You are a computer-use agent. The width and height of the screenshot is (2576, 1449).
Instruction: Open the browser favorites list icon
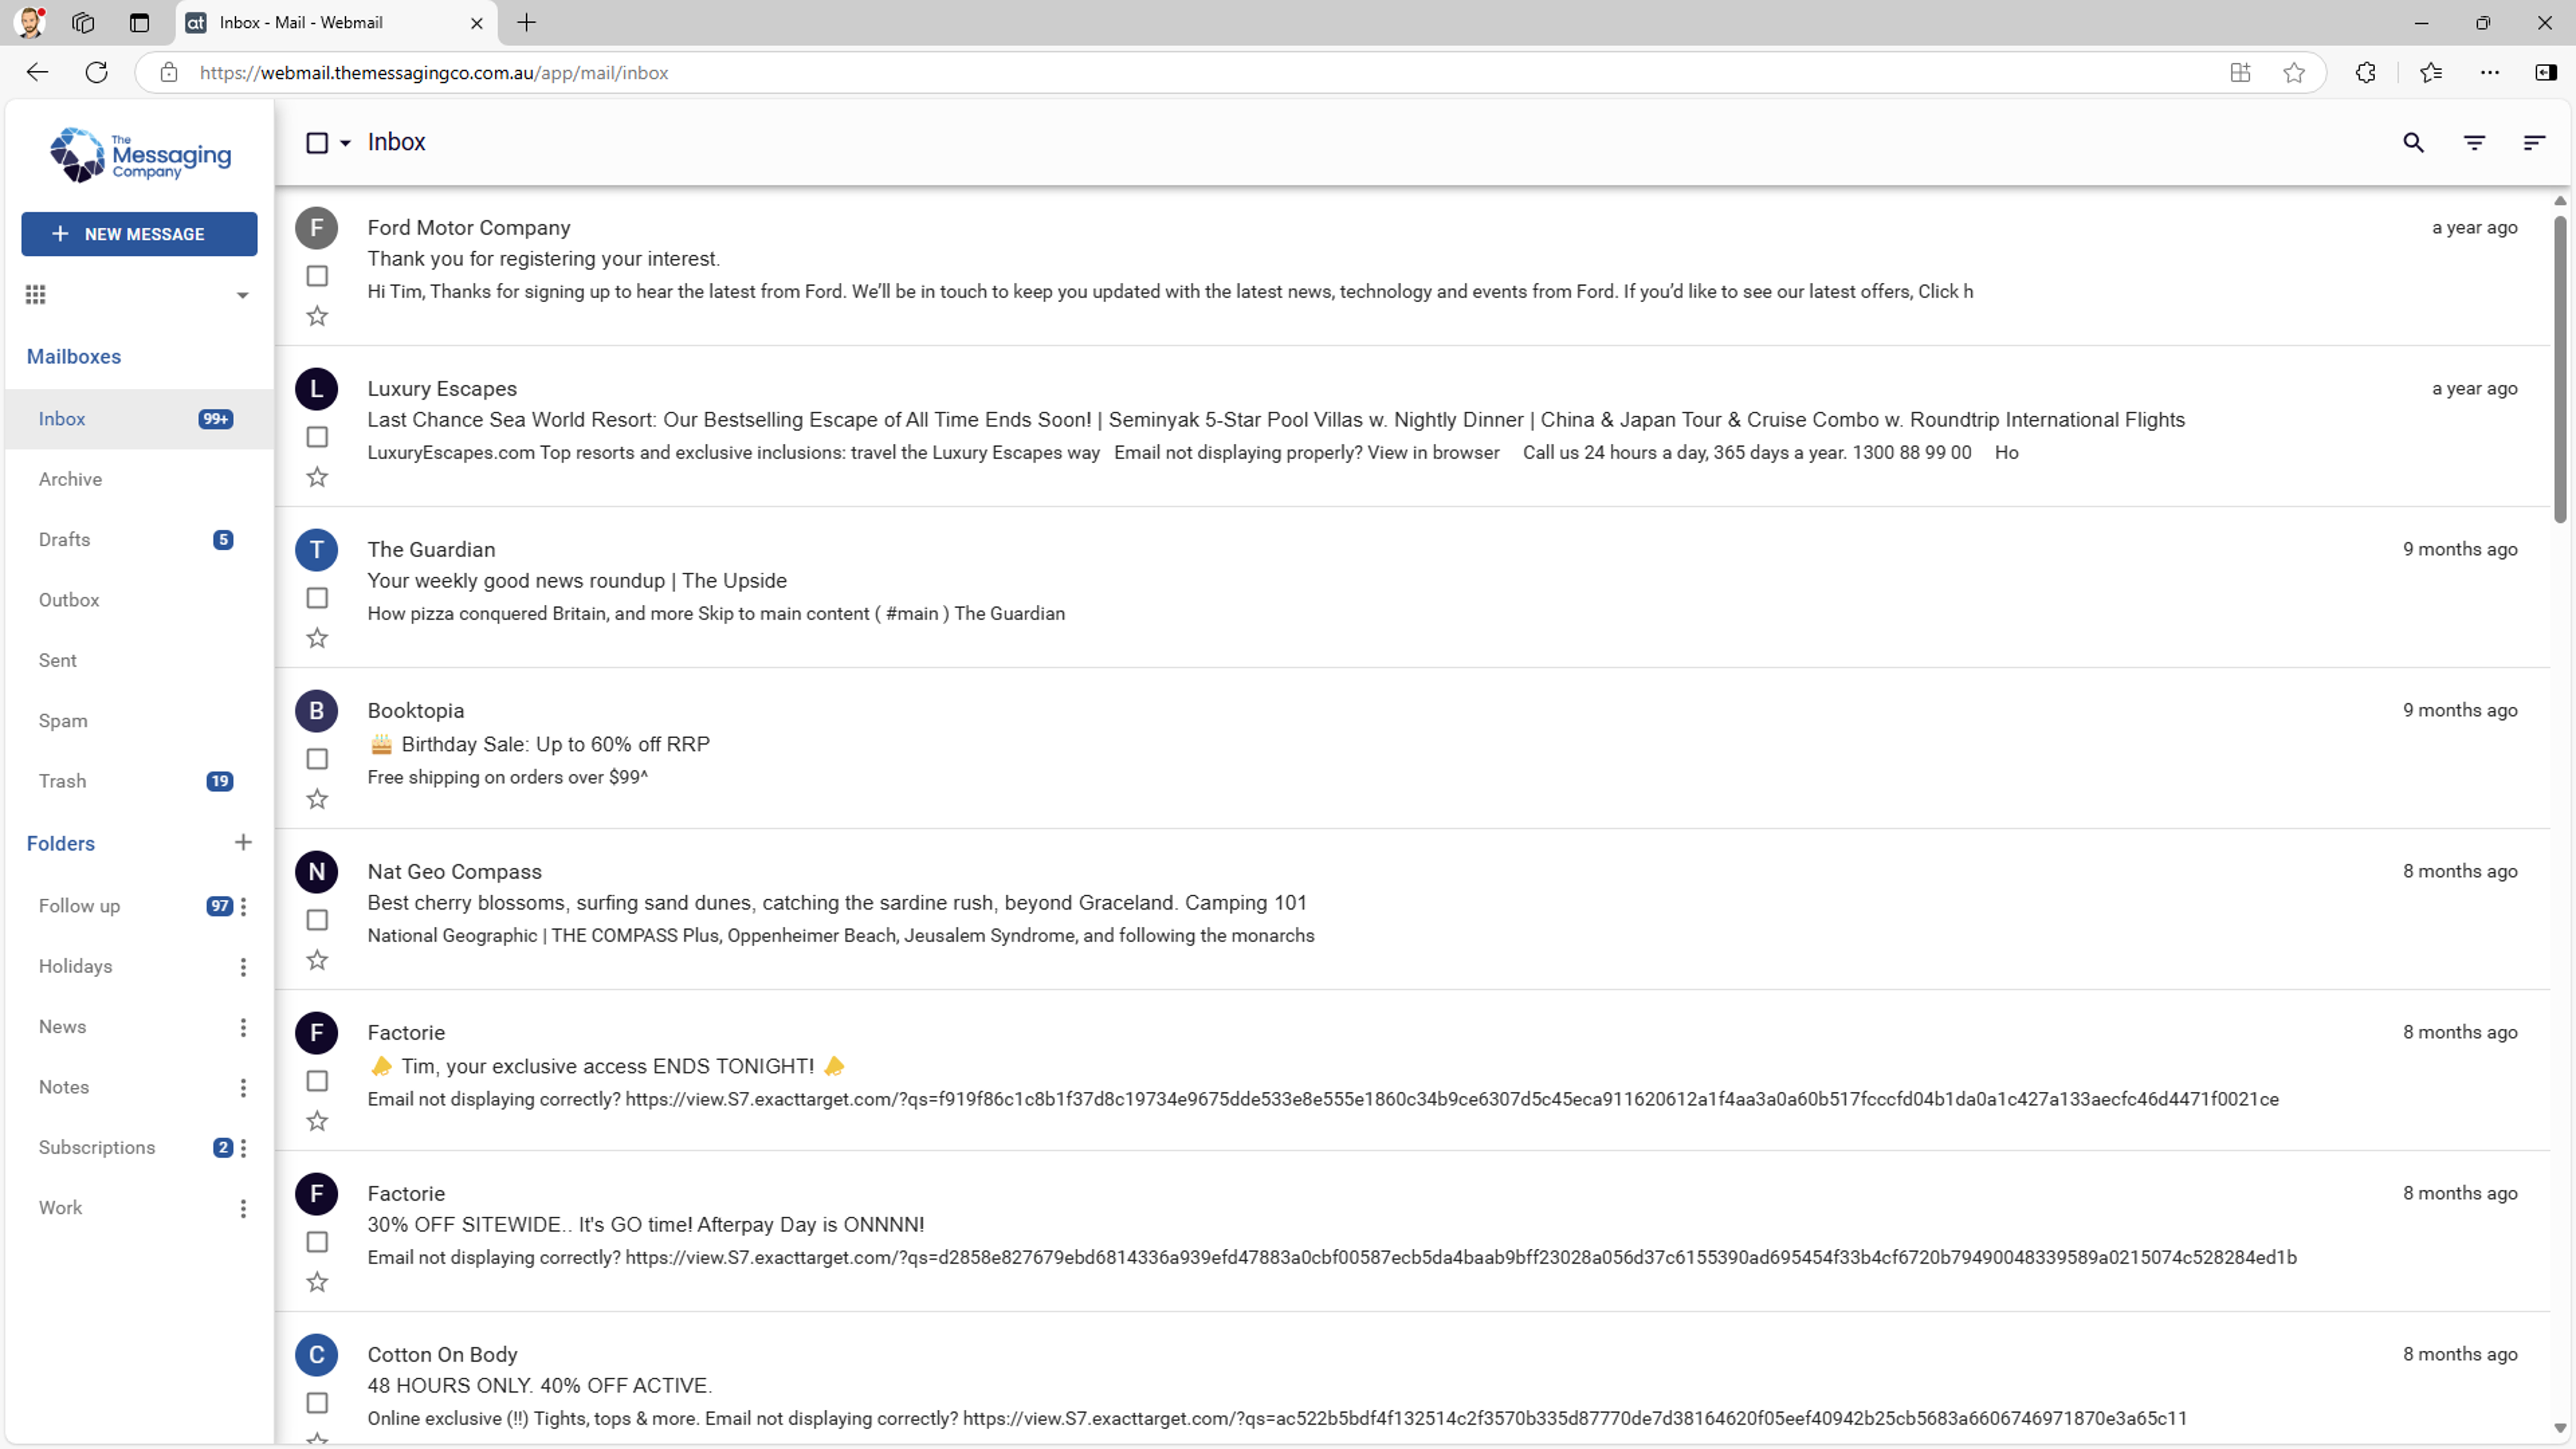coord(2431,72)
